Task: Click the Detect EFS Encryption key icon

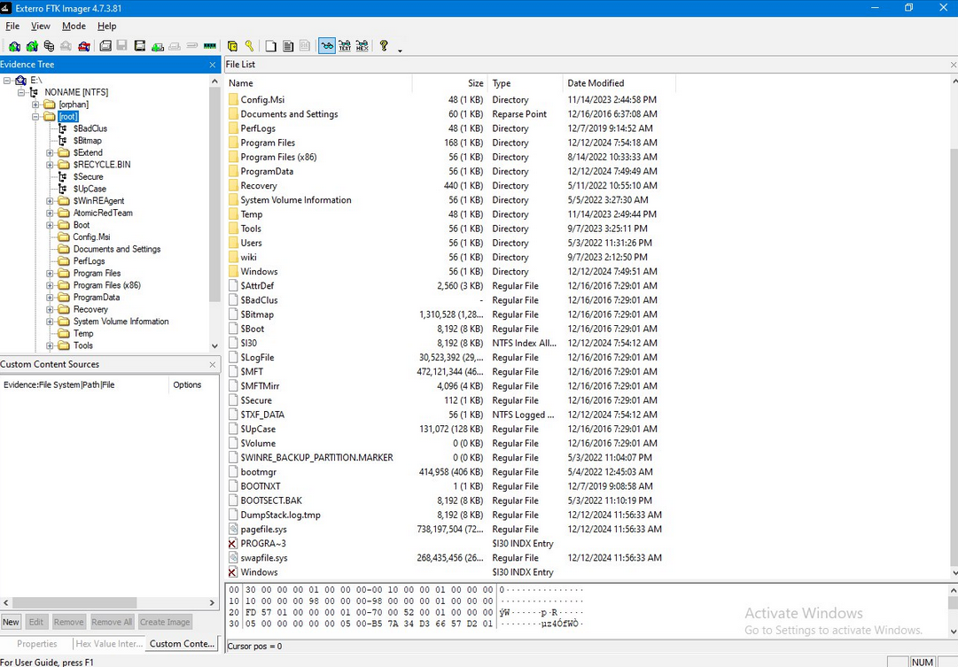Action: pos(250,46)
